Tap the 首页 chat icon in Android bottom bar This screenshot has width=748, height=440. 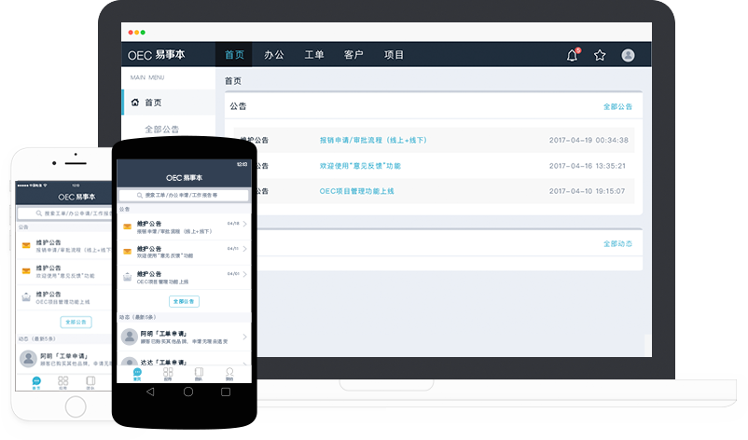(137, 374)
